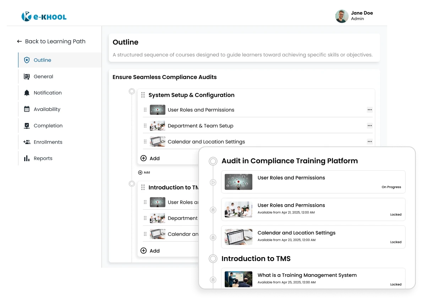
Task: Click the Enrollments people icon
Action: tap(27, 142)
